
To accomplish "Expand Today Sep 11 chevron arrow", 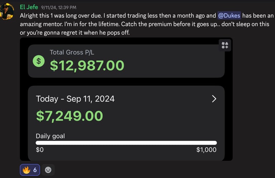I will [214, 99].
